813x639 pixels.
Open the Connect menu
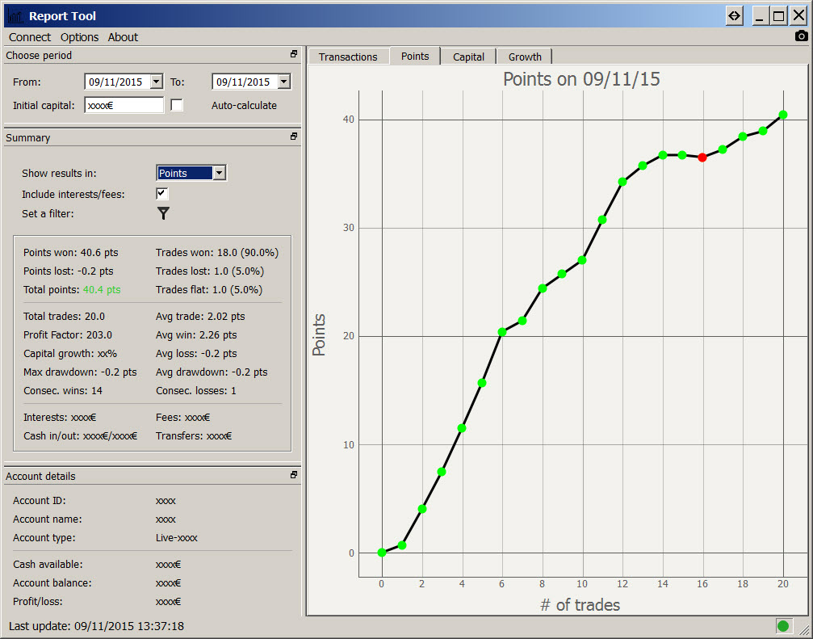30,37
